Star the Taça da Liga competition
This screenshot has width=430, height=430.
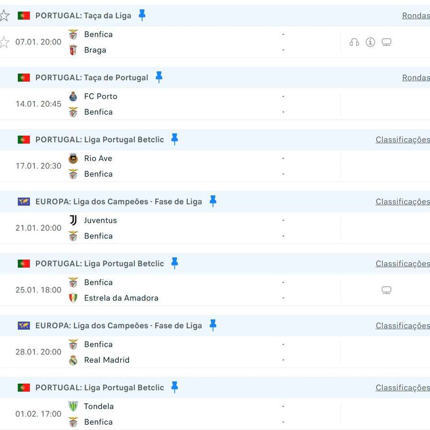(x=4, y=15)
